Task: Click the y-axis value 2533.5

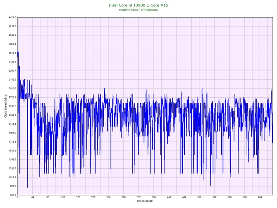Action: [12, 106]
